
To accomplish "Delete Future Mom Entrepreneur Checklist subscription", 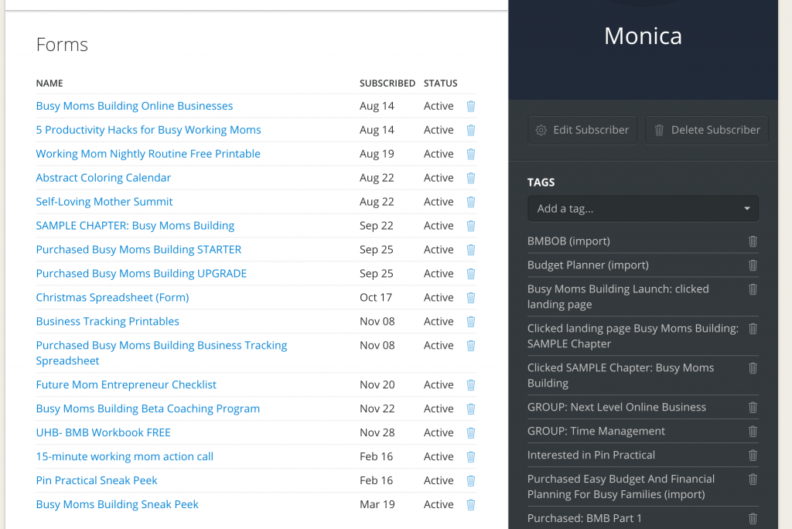I will pos(471,385).
